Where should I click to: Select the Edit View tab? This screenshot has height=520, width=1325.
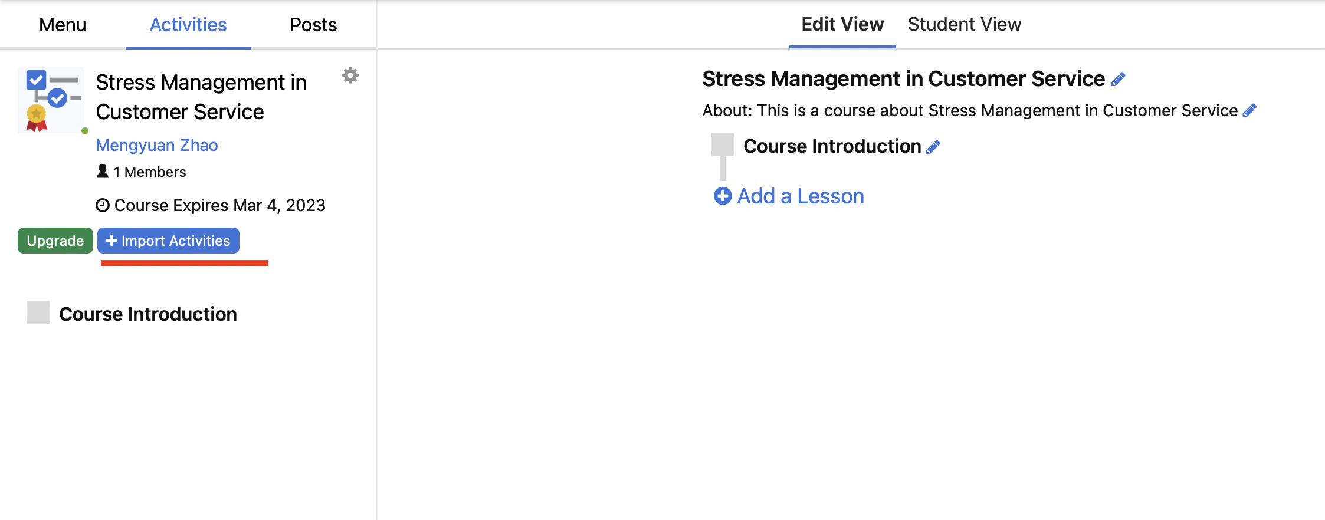click(842, 24)
